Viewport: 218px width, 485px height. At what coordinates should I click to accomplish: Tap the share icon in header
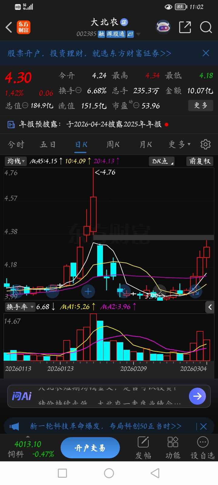(185, 27)
